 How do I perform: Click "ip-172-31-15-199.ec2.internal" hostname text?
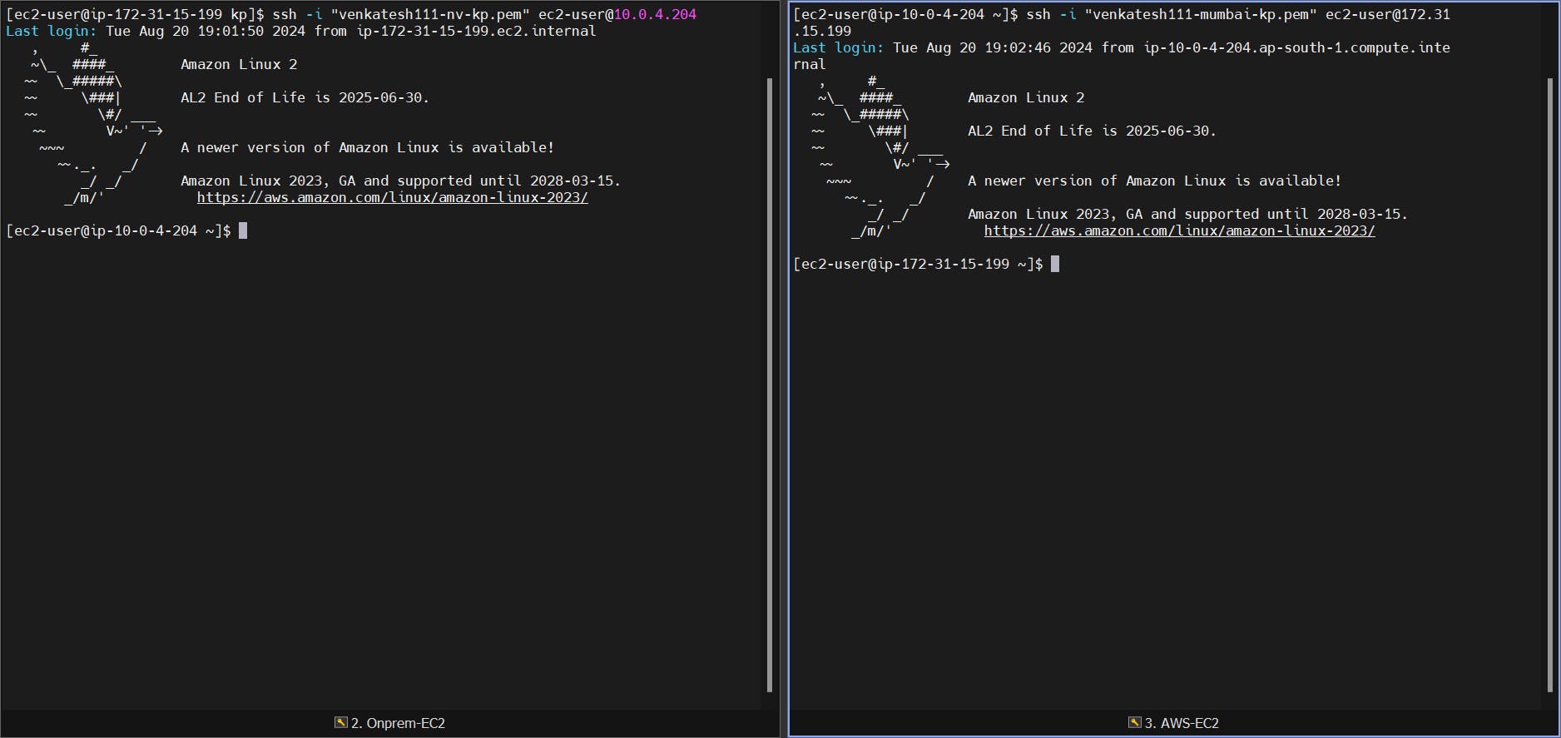(476, 31)
